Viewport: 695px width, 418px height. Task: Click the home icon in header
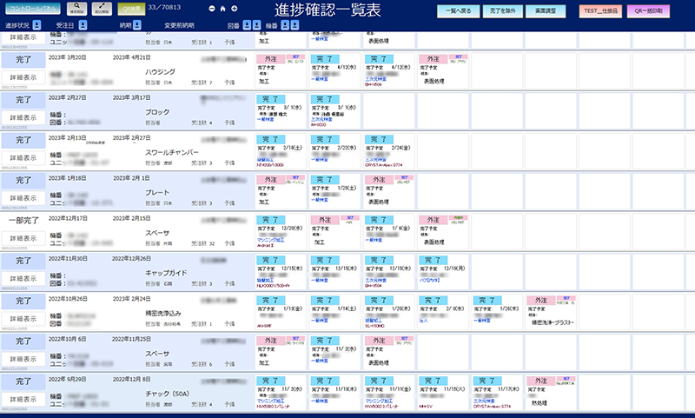(222, 10)
